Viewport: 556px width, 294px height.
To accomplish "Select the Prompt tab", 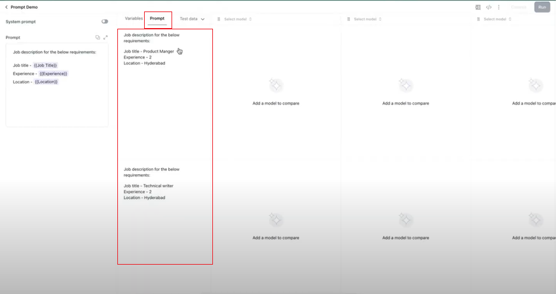I will pos(157,18).
